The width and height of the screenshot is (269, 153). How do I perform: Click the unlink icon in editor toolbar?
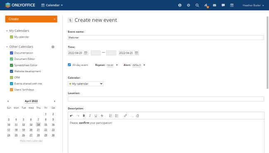point(132,116)
